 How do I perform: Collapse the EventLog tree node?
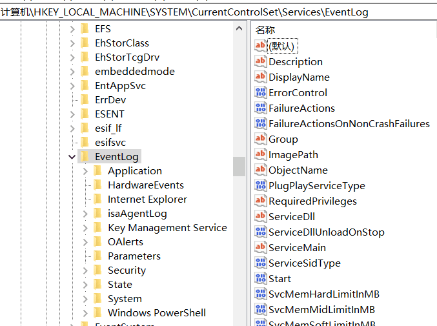point(72,156)
